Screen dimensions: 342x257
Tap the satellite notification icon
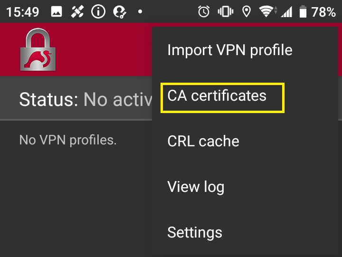point(77,12)
